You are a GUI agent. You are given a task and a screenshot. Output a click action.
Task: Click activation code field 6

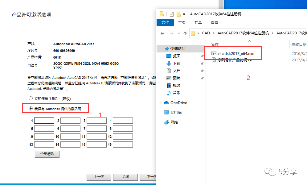pos(71,129)
